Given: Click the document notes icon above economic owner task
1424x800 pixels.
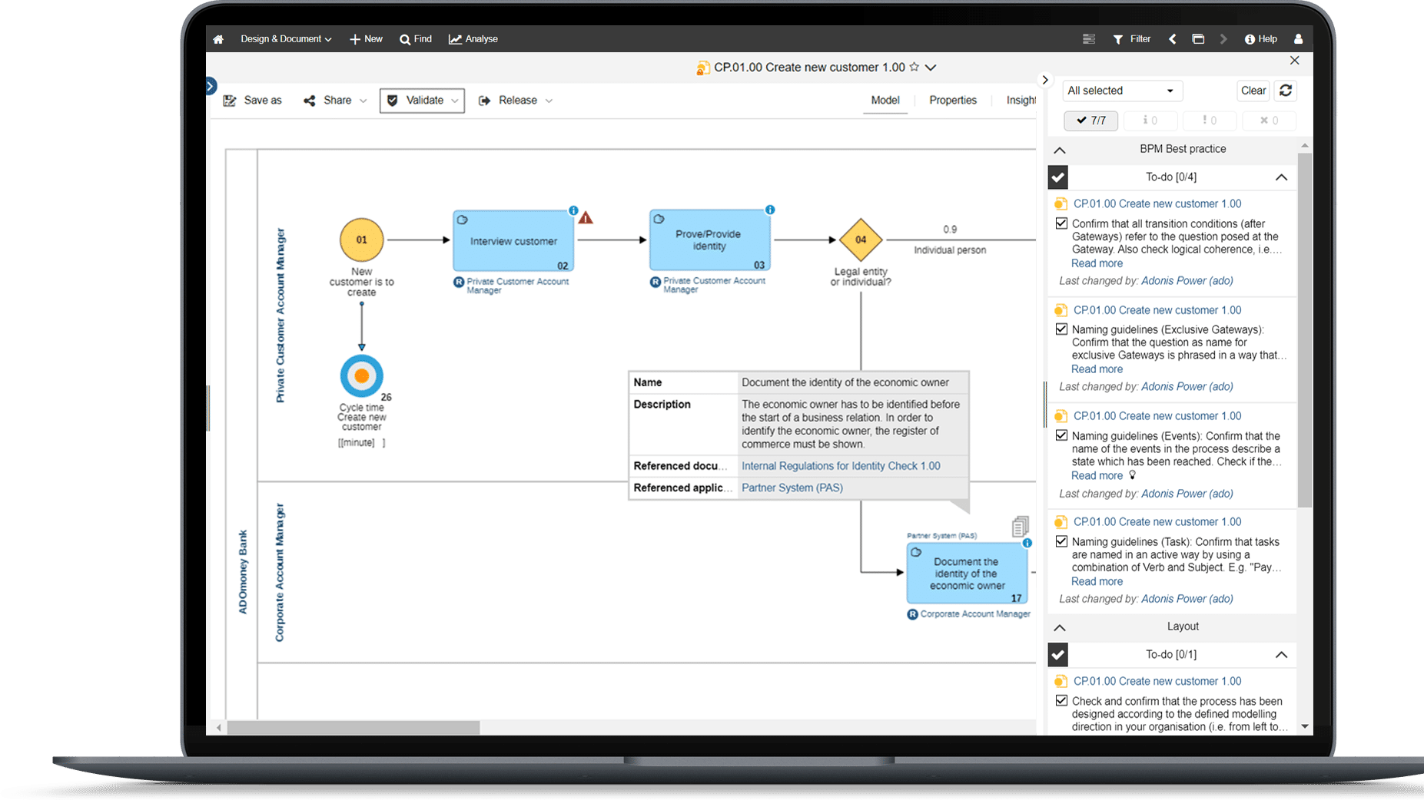Looking at the screenshot, I should point(1020,526).
